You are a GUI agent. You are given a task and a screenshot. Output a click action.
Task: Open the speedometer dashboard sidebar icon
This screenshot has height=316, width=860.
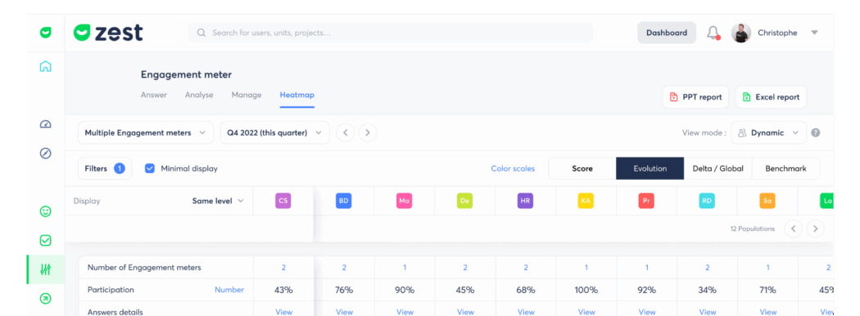(46, 125)
